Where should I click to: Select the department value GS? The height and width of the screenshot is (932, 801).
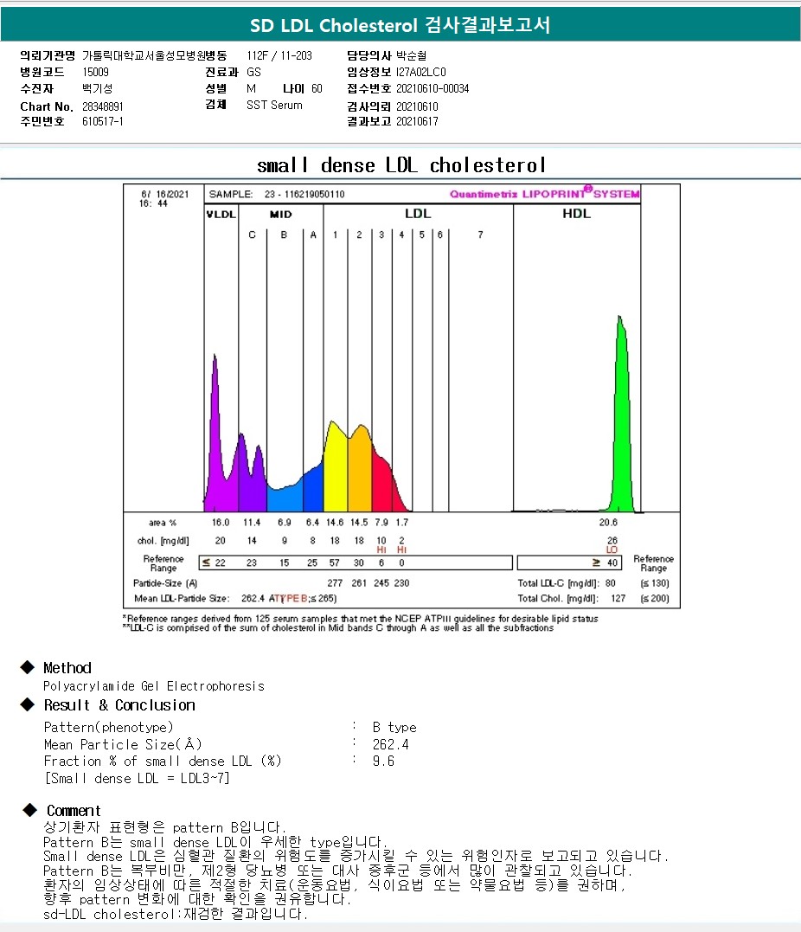(253, 72)
